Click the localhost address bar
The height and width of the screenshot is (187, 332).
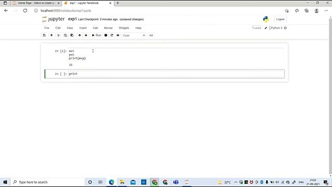[66, 10]
